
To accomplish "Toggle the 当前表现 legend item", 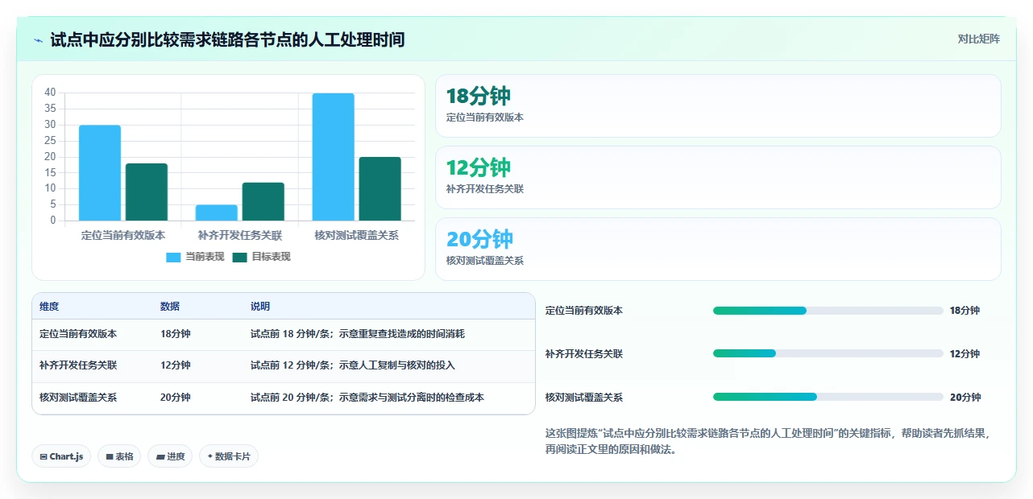I will (x=195, y=257).
